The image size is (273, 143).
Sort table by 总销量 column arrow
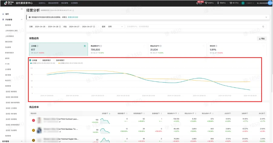[x=110, y=114]
